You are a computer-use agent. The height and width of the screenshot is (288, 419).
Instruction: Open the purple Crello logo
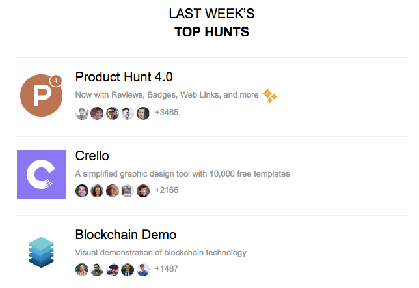41,174
